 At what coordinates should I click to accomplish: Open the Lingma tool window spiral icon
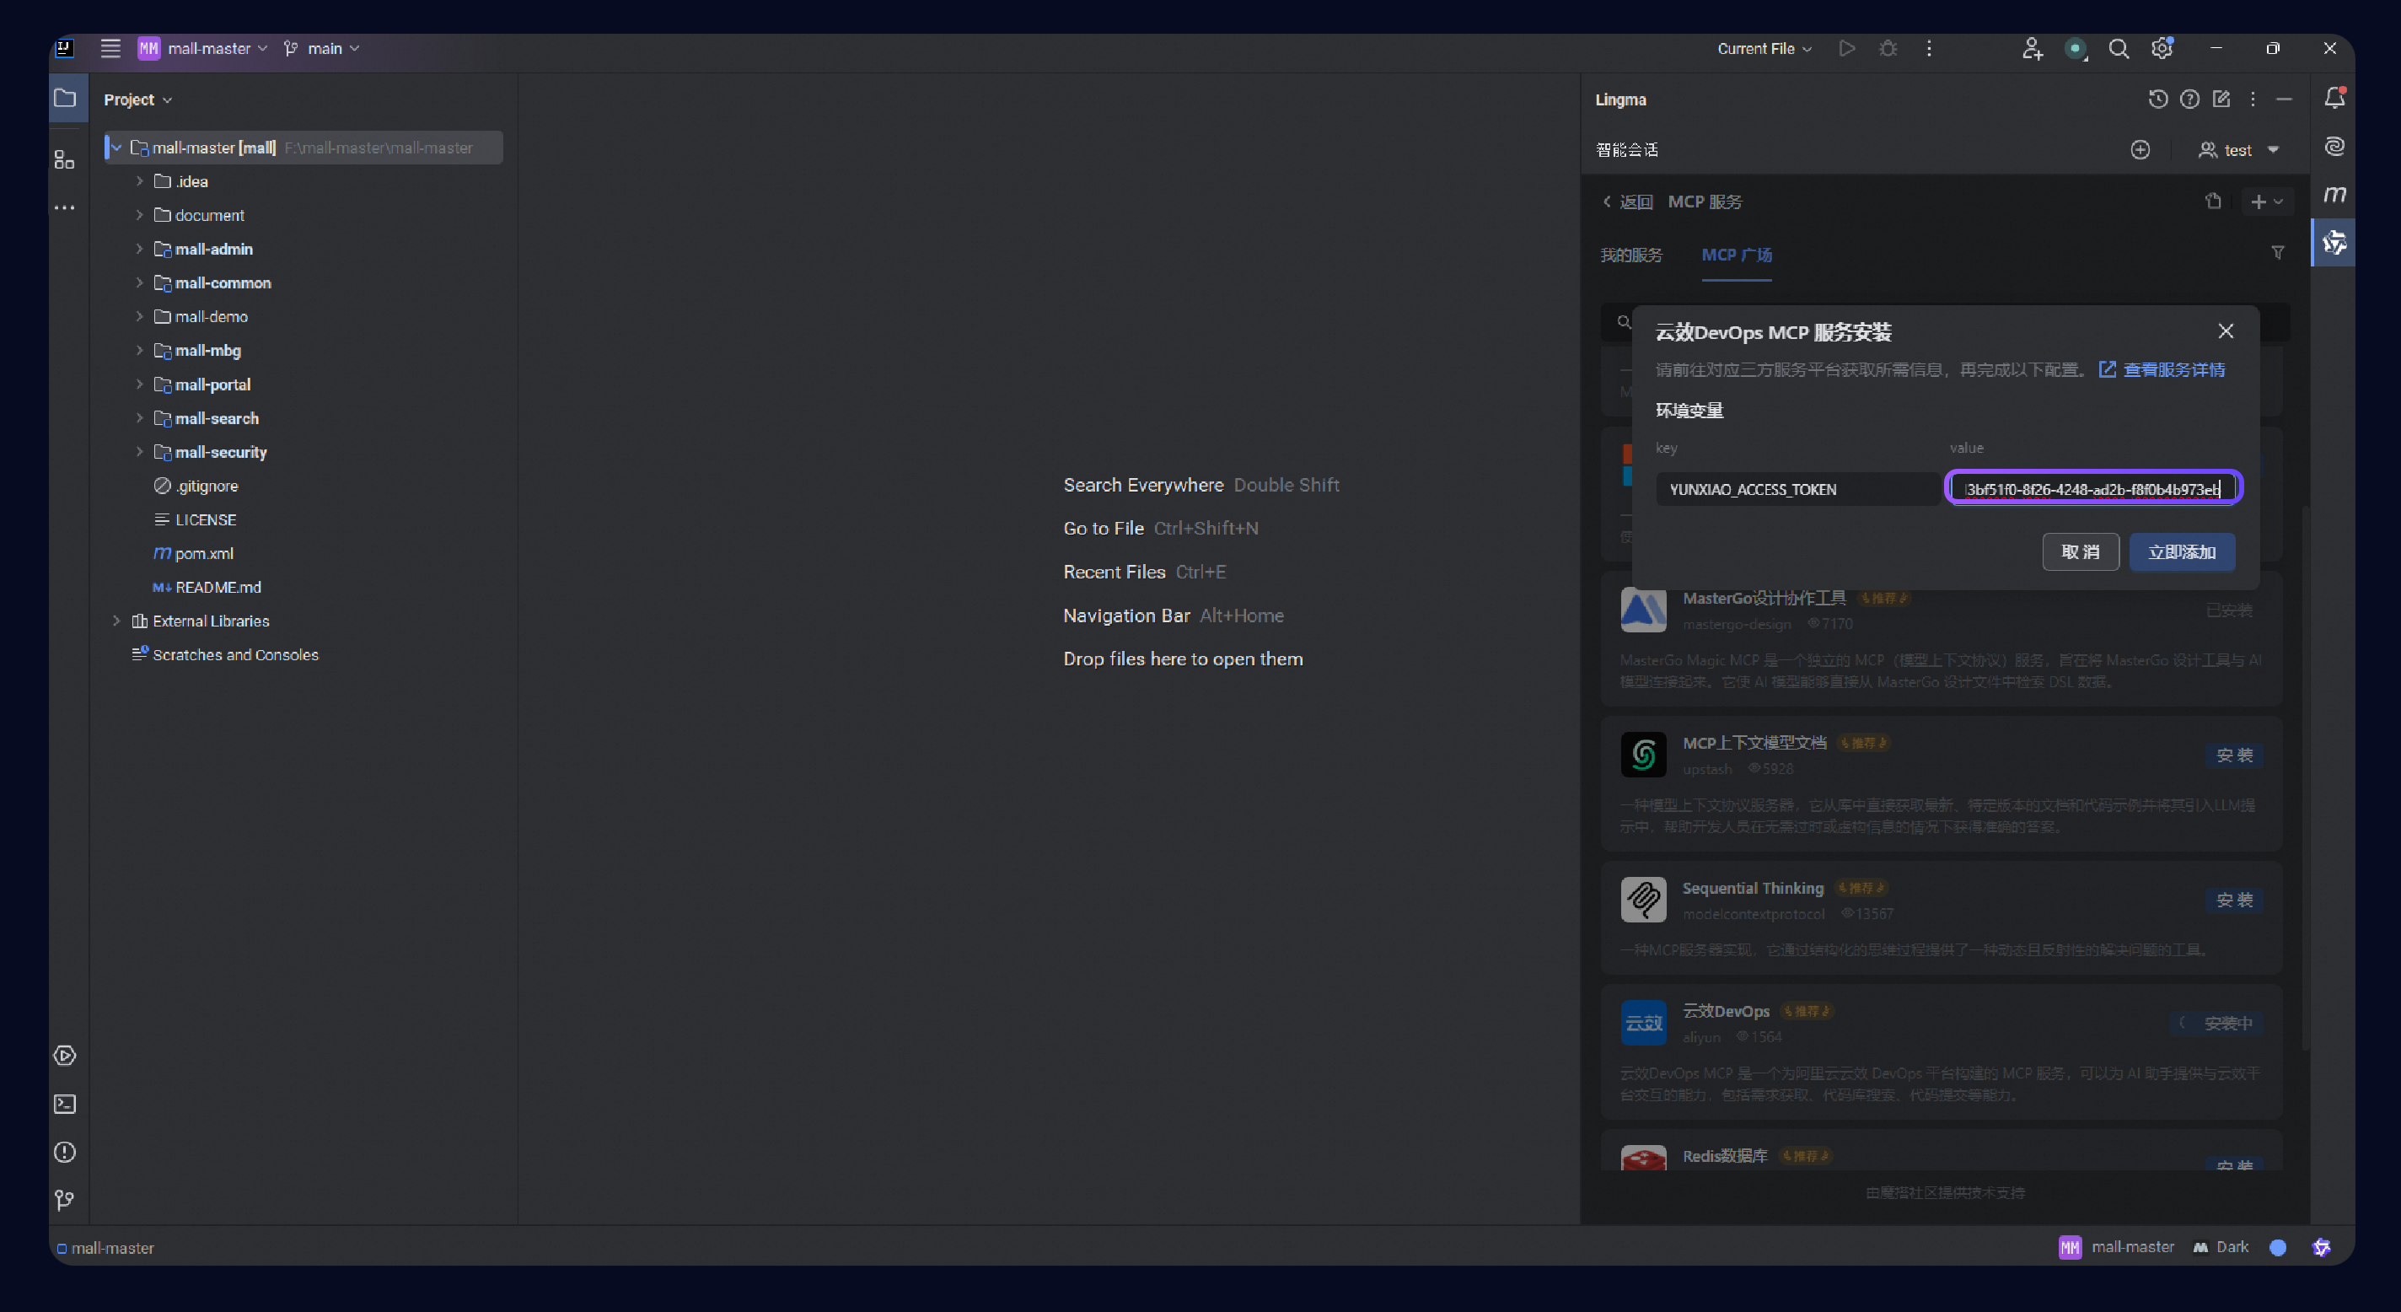click(x=2334, y=147)
